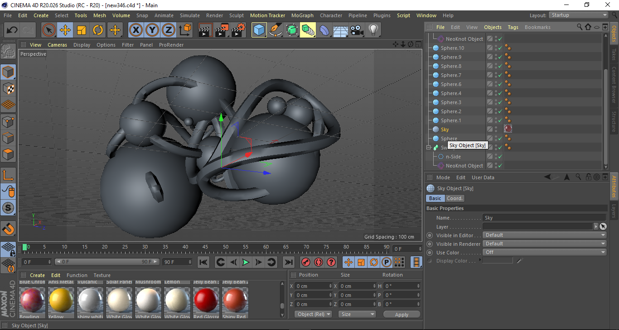
Task: Go to end of animation
Action: 288,262
